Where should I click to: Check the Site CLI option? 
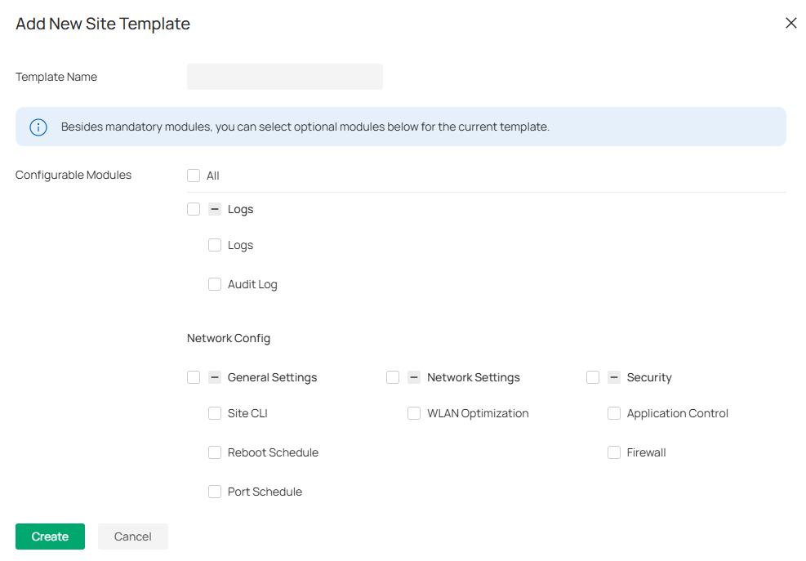[214, 413]
